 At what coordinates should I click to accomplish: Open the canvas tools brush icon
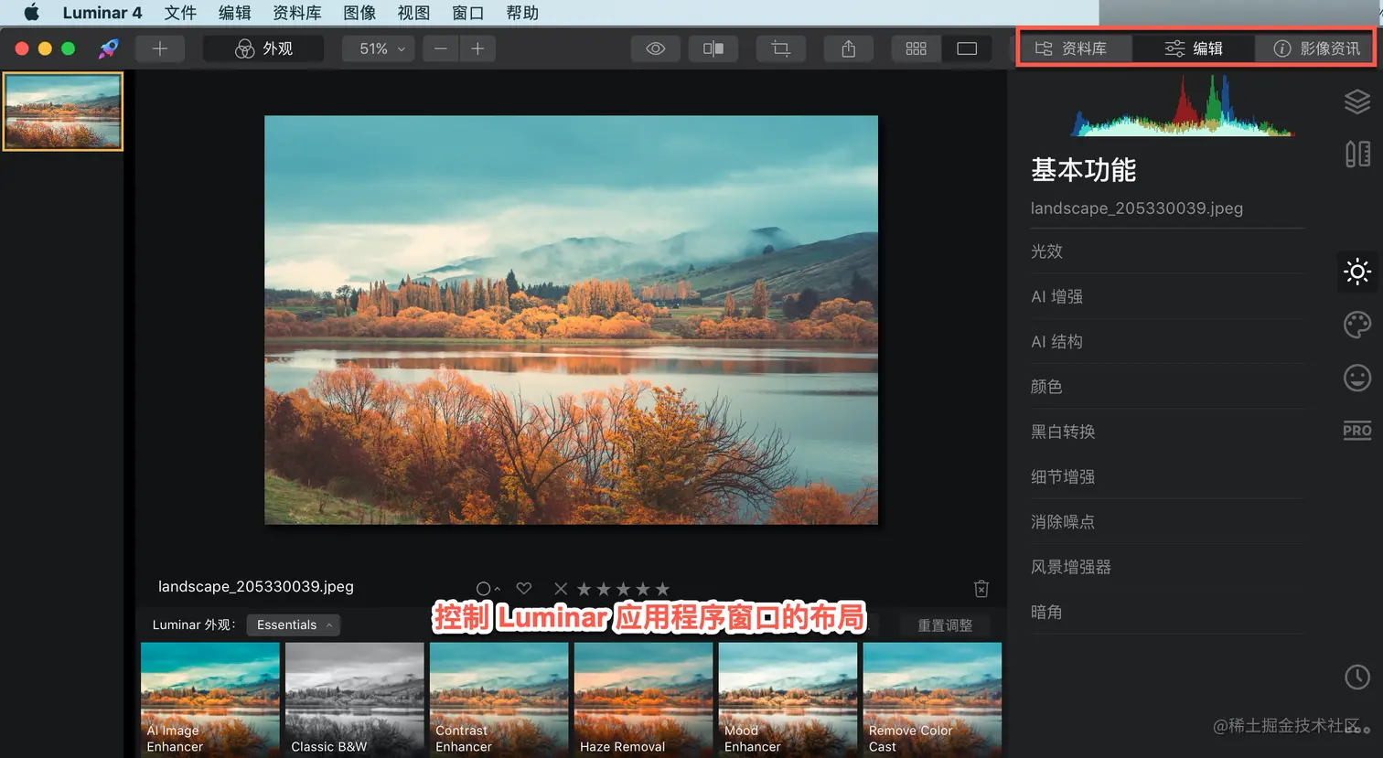[1357, 154]
